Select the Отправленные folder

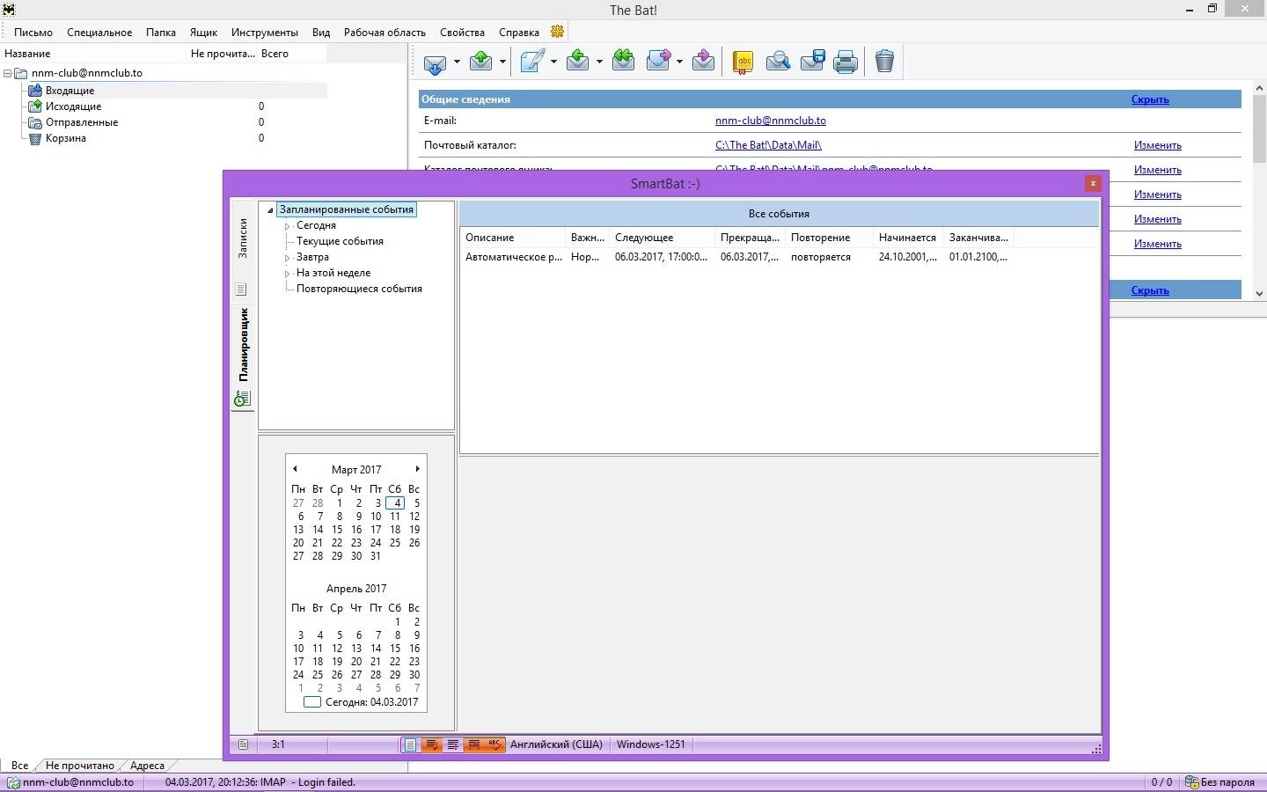82,122
